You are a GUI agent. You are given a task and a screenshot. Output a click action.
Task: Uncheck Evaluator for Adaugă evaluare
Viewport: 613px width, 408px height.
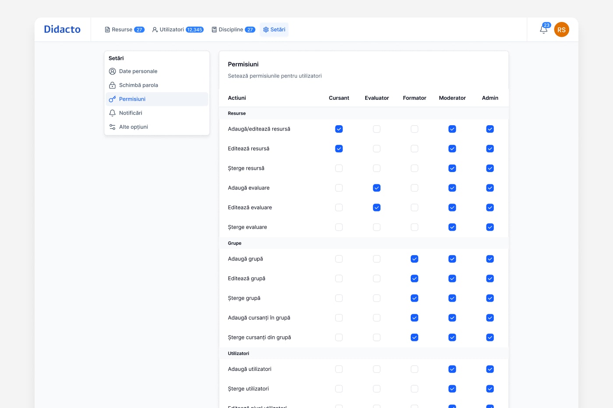pos(377,188)
